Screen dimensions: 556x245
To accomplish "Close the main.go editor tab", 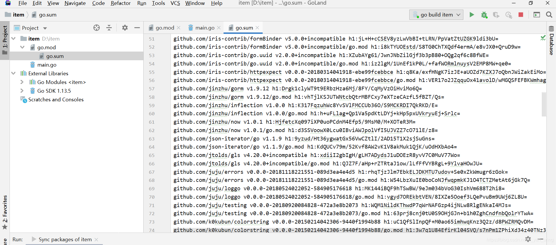I will 219,28.
